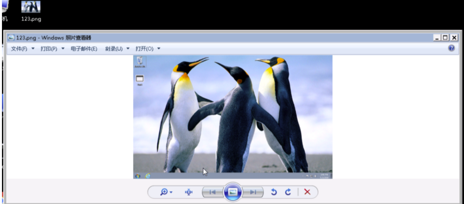This screenshot has height=204, width=464.
Task: Expand the arrow beside 刻录(U)
Action: point(128,49)
